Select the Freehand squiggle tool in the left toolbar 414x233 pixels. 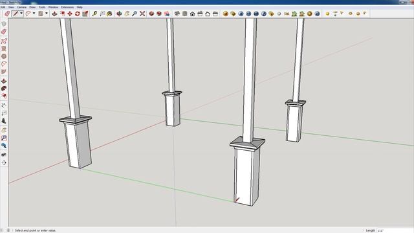[4, 41]
